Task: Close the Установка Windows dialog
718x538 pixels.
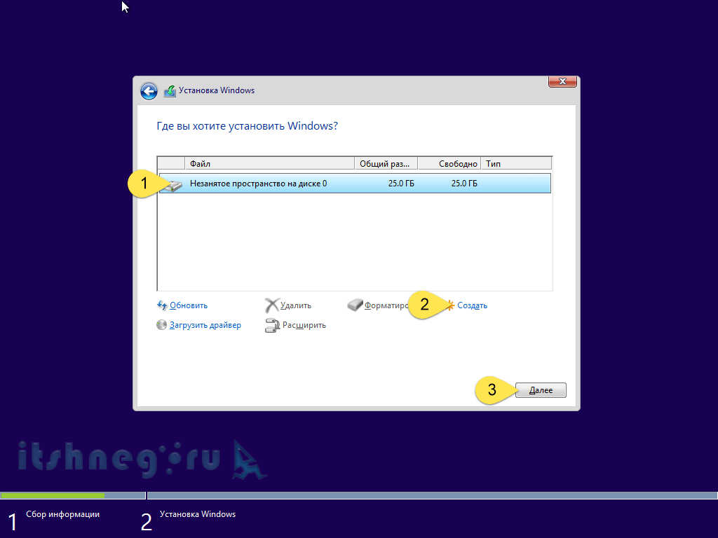Action: pos(562,81)
